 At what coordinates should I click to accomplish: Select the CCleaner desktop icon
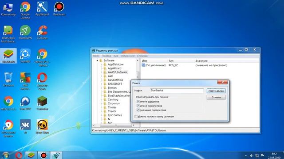coord(42,32)
